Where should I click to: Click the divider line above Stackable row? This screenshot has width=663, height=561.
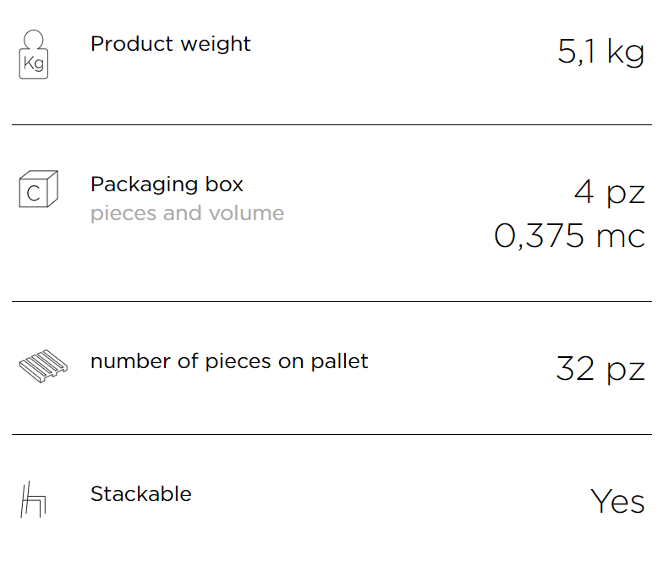(x=331, y=435)
